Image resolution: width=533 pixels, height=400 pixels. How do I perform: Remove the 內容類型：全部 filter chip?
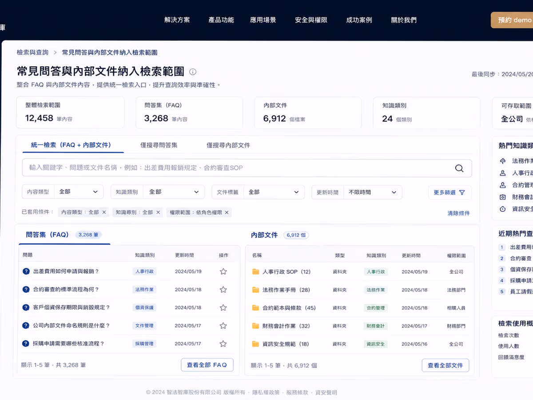[x=104, y=212]
